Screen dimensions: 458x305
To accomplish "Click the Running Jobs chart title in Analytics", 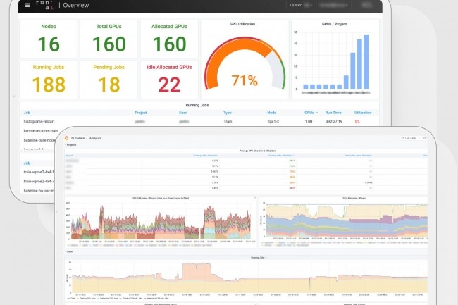I will pyautogui.click(x=258, y=257).
